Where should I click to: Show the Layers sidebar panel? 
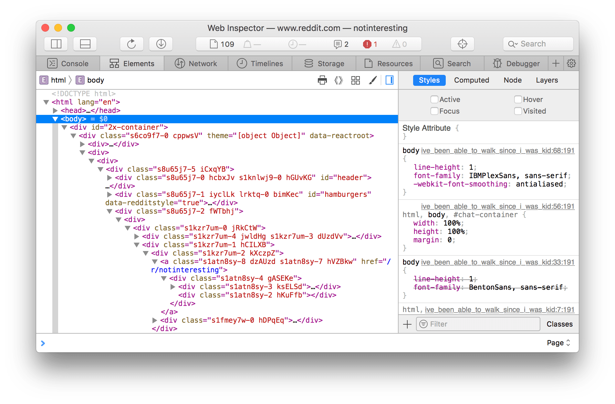click(x=547, y=80)
